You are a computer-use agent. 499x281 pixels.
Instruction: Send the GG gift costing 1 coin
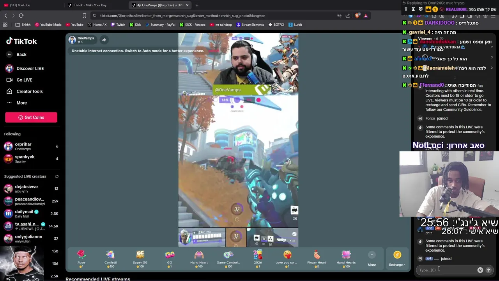(170, 258)
